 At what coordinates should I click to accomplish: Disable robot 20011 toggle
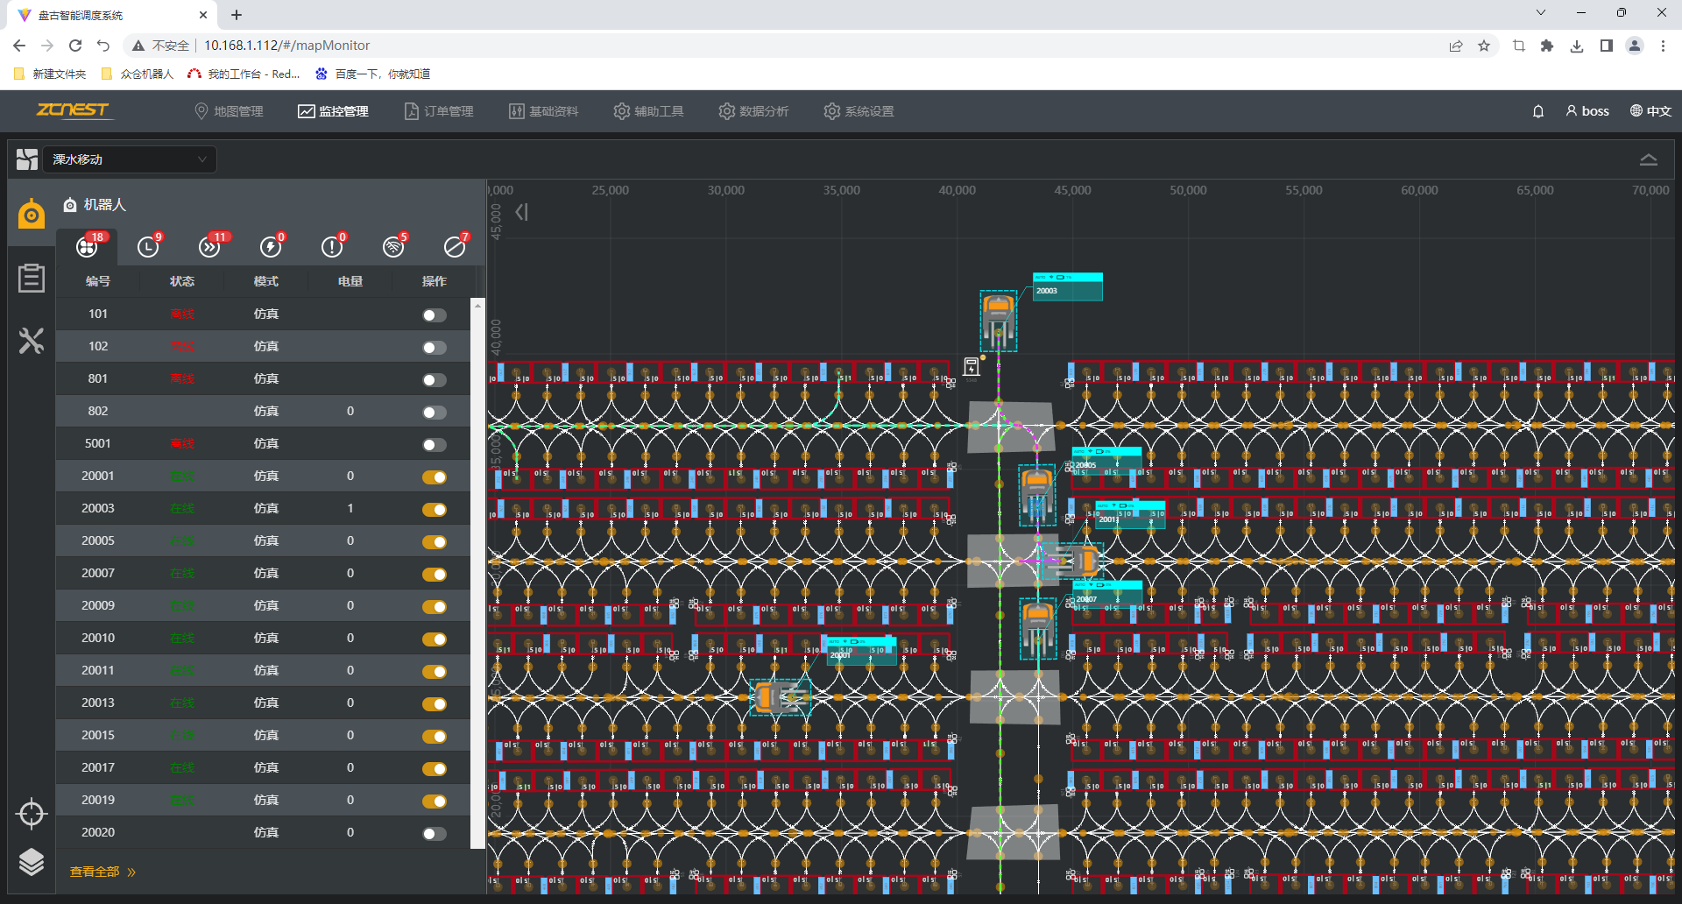(x=435, y=672)
